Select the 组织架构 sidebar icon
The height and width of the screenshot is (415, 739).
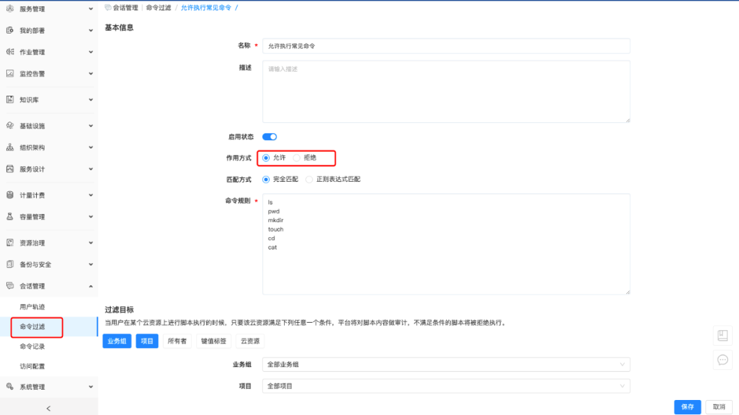(10, 147)
